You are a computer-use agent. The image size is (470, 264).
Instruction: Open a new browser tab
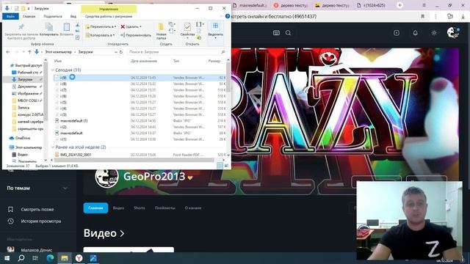point(399,5)
